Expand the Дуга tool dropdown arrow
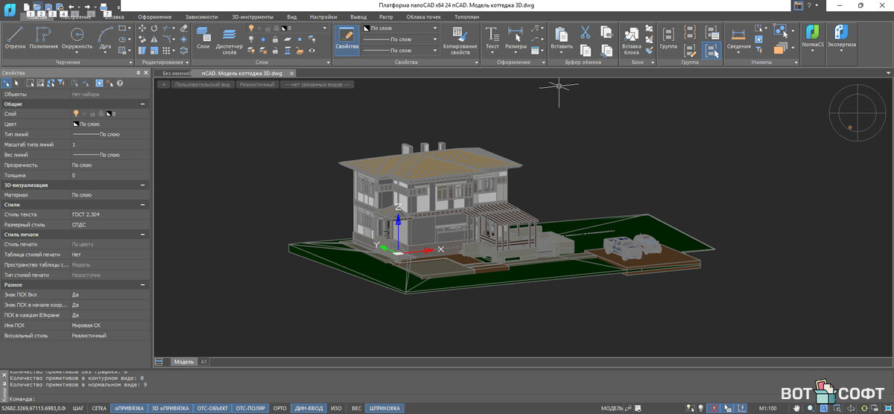Viewport: 894px width, 414px height. (x=106, y=51)
